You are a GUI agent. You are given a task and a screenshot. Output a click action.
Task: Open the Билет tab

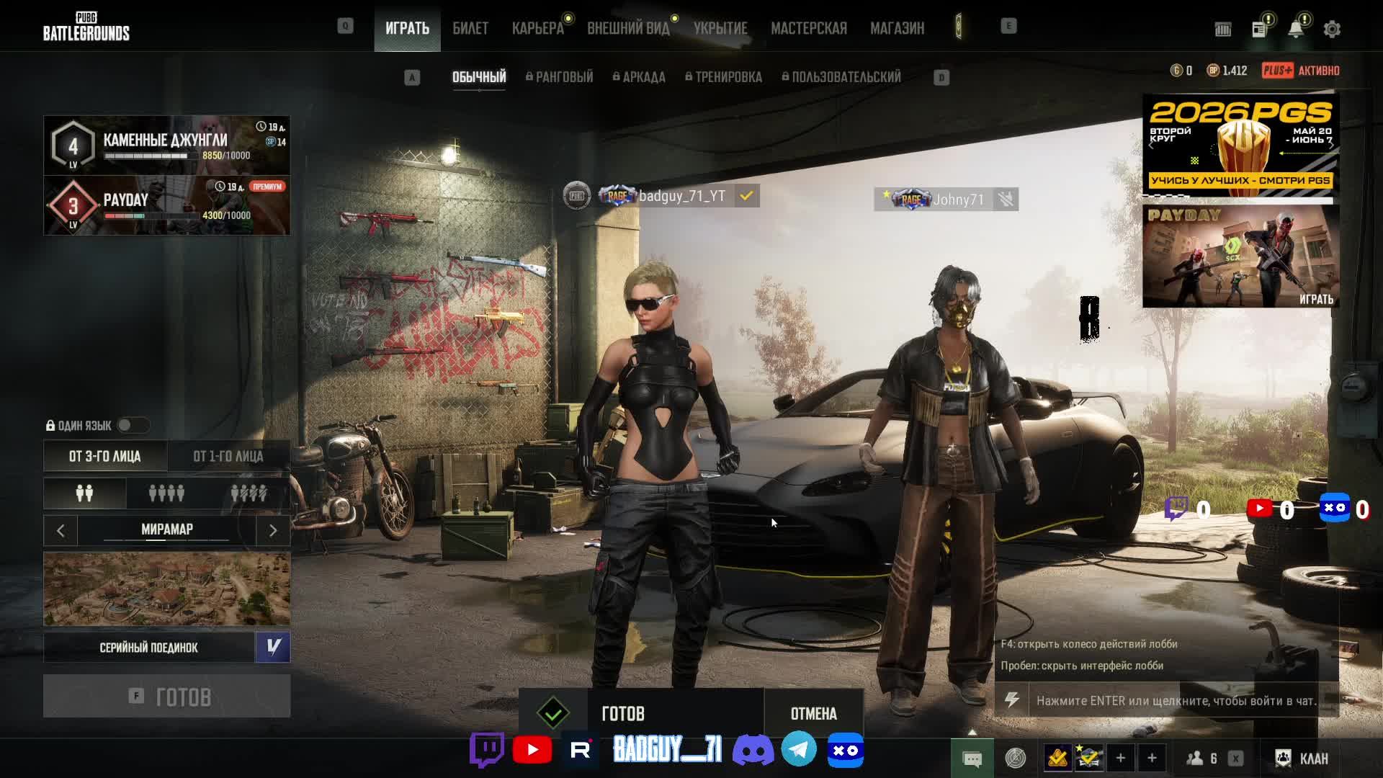[x=470, y=28]
